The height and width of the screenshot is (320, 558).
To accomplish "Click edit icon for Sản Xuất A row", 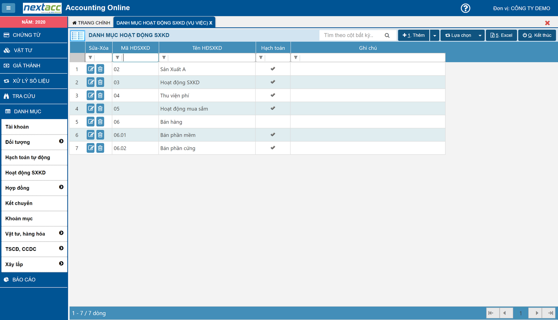I will click(x=90, y=69).
